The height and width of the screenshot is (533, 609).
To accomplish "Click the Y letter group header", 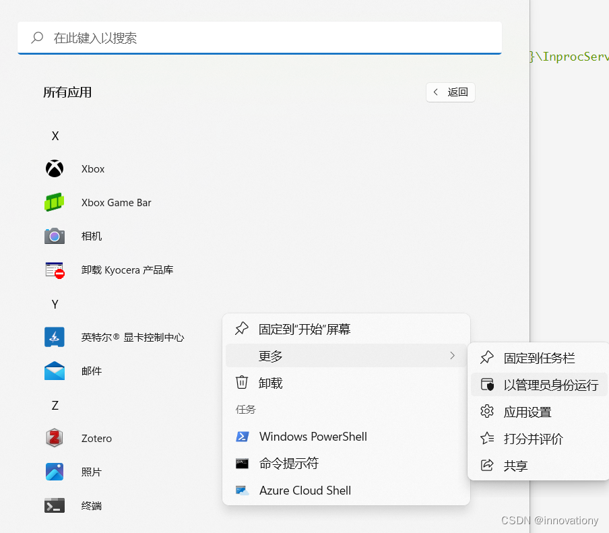I will click(55, 304).
